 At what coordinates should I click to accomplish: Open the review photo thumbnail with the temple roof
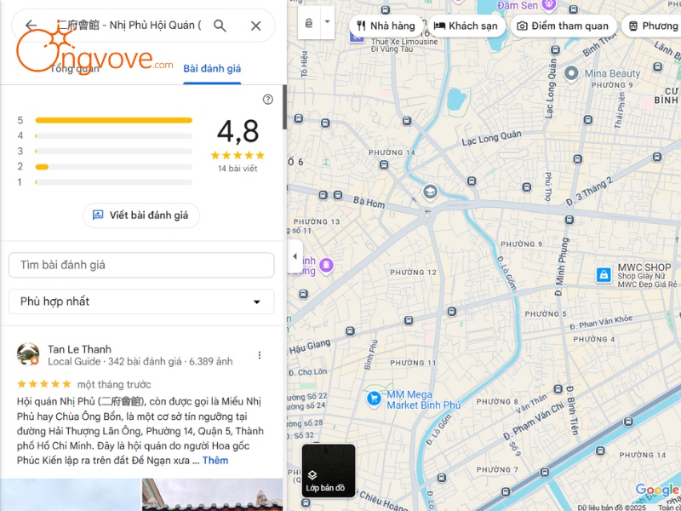[212, 495]
